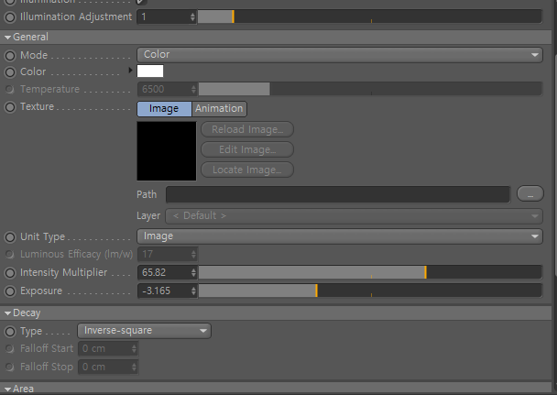Click the browse button next to Path
This screenshot has height=395, width=557.
tap(530, 193)
